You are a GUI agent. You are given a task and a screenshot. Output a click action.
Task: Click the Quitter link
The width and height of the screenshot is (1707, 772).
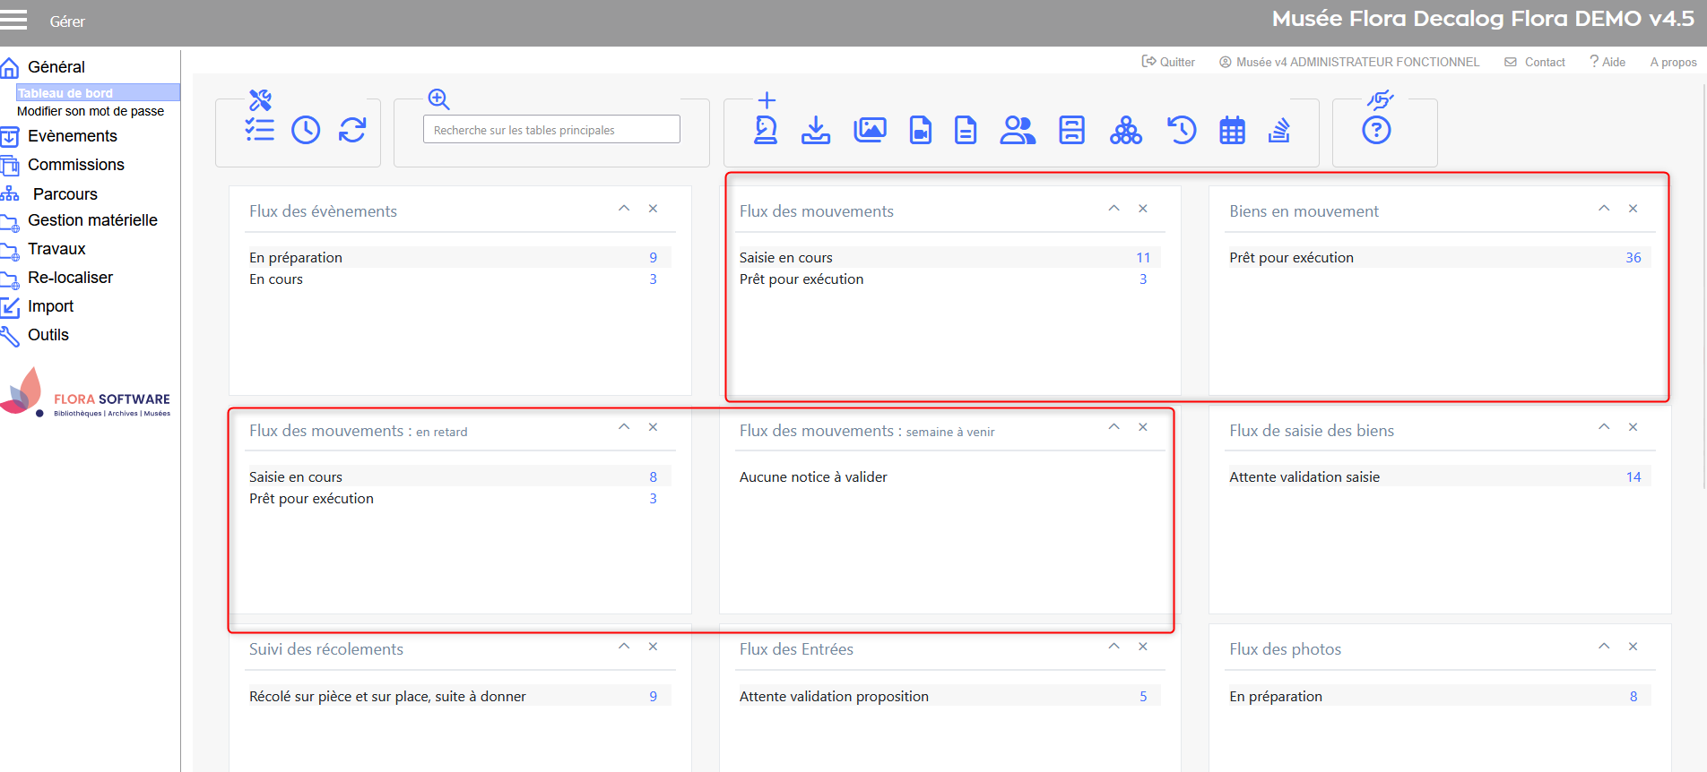(x=1169, y=62)
